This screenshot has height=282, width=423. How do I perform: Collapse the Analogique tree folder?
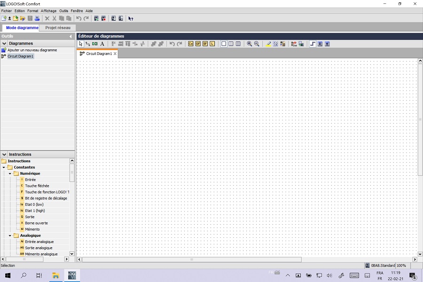(x=10, y=235)
